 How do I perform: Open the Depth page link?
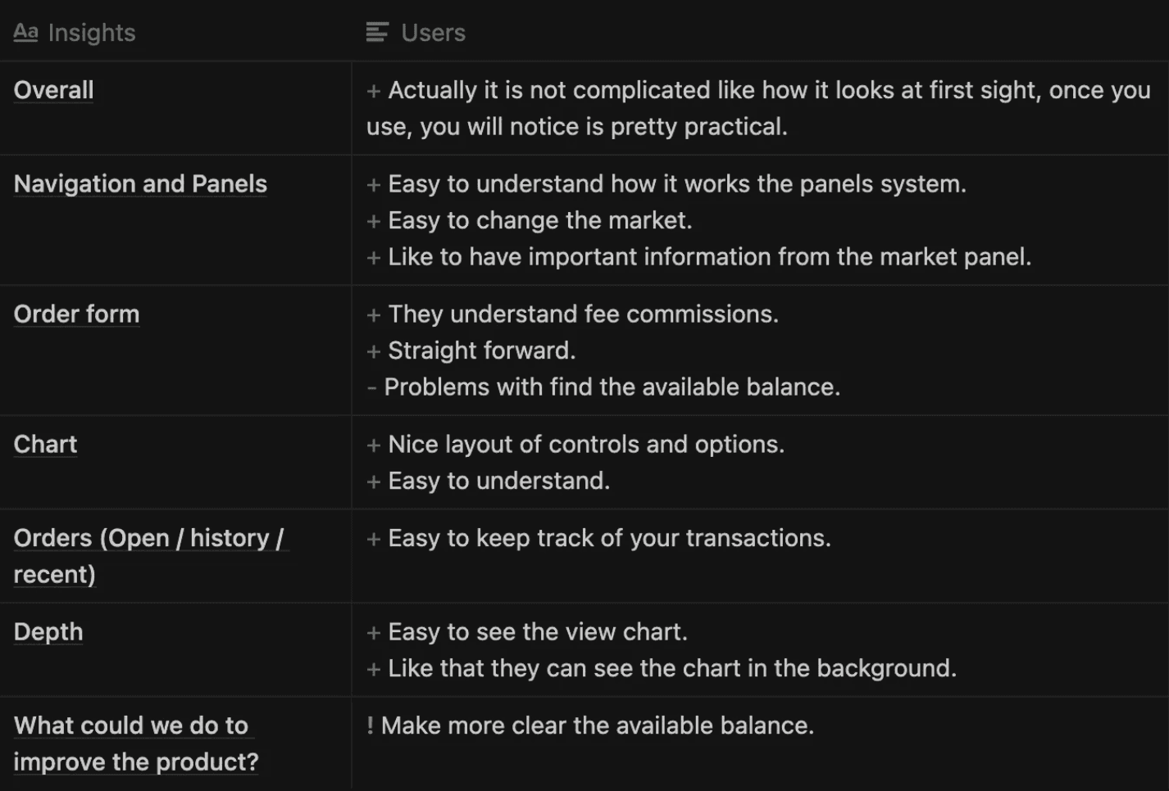pyautogui.click(x=48, y=632)
